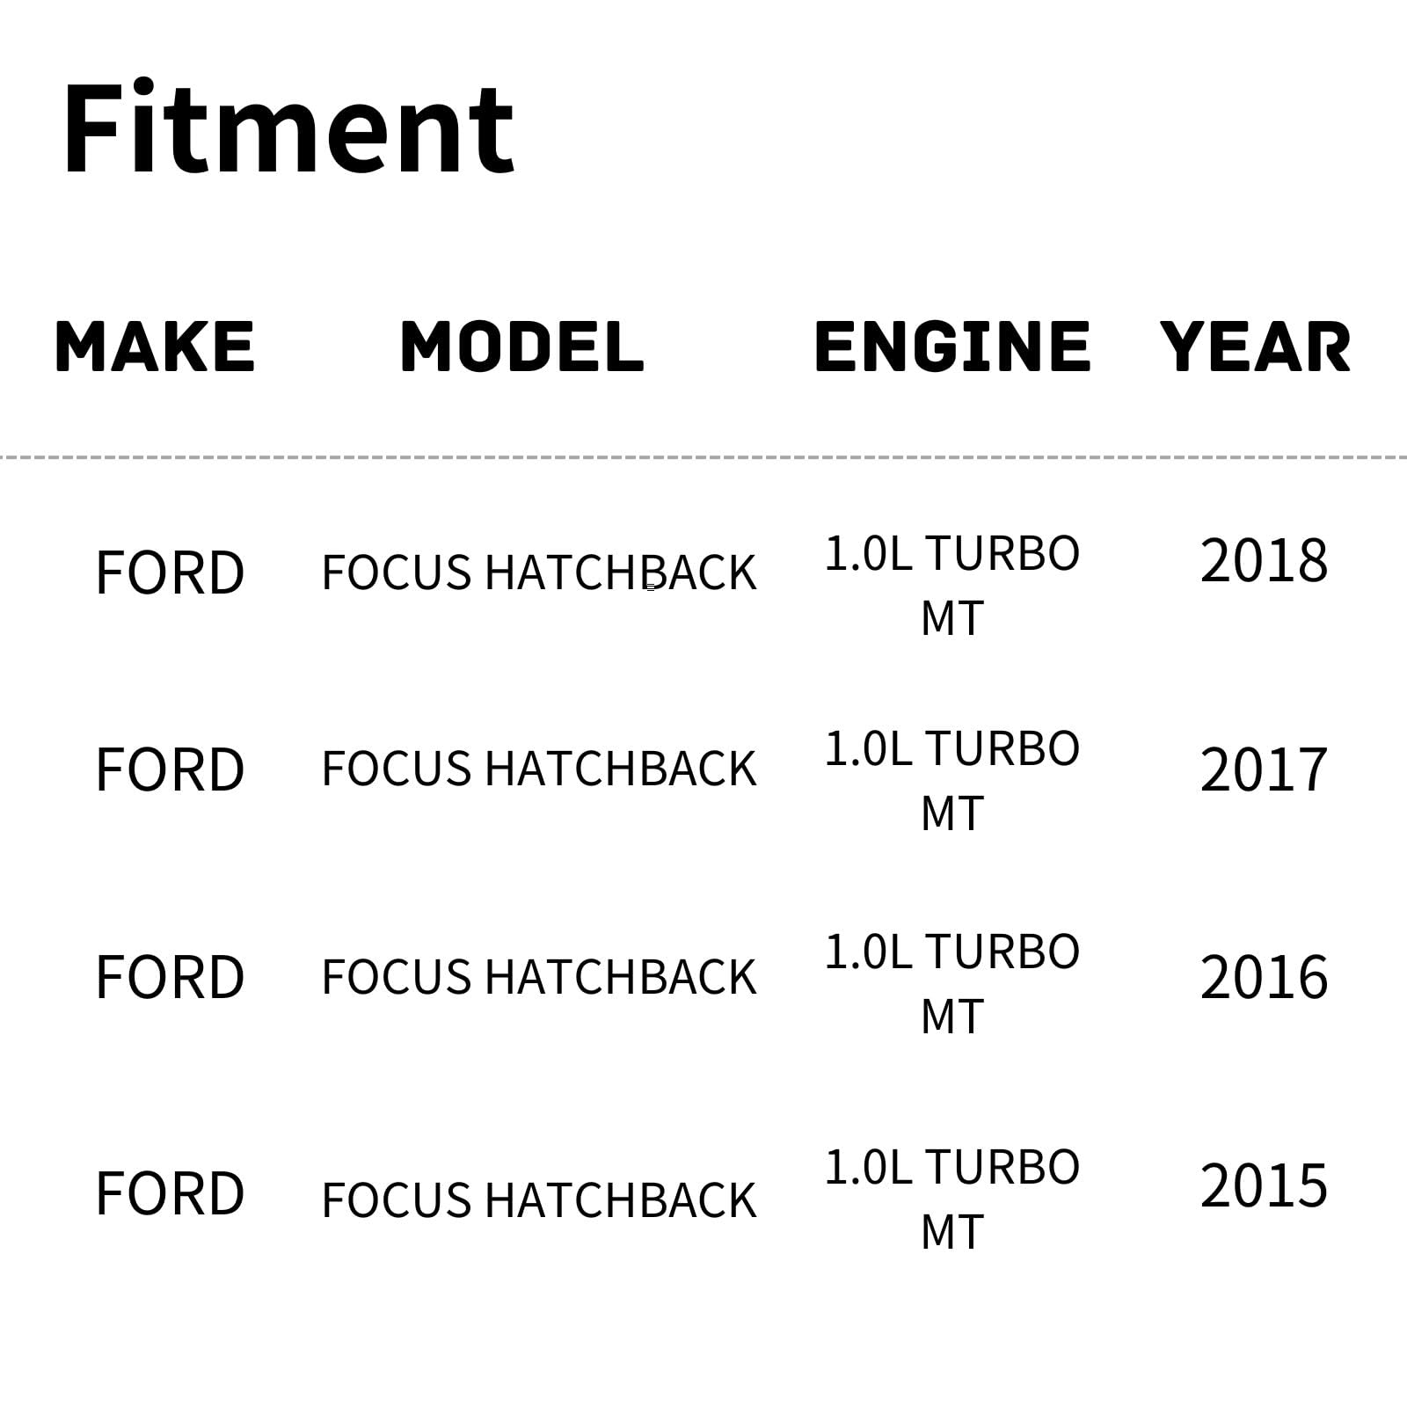Select the MODEL column header
Screen dimensions: 1407x1407
point(522,346)
